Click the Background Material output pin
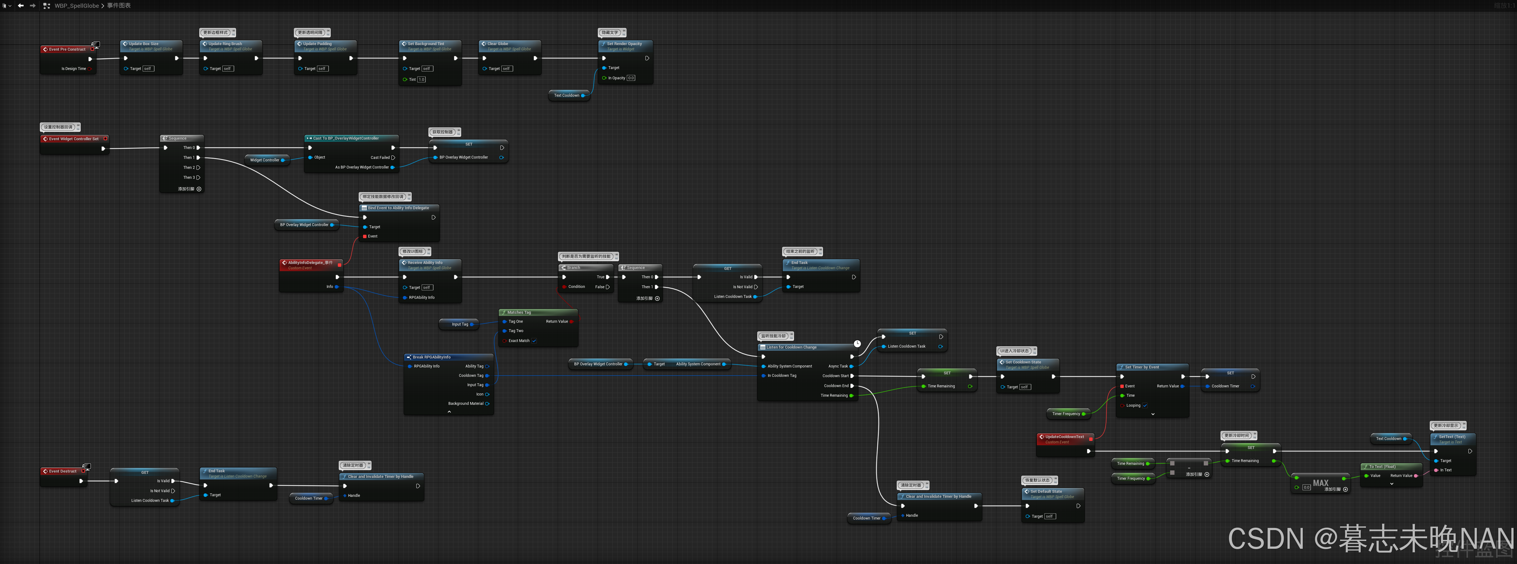The image size is (1517, 564). 487,404
